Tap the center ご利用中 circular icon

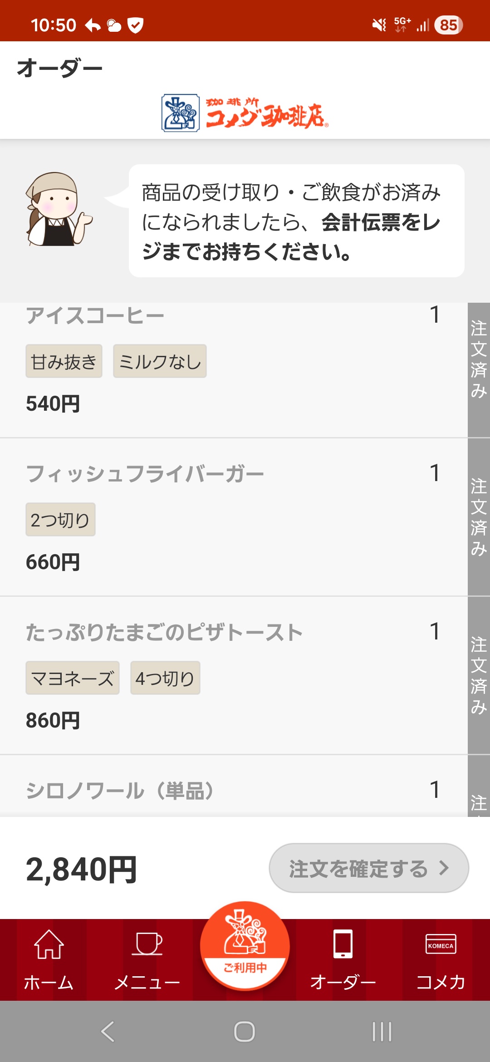pyautogui.click(x=245, y=945)
